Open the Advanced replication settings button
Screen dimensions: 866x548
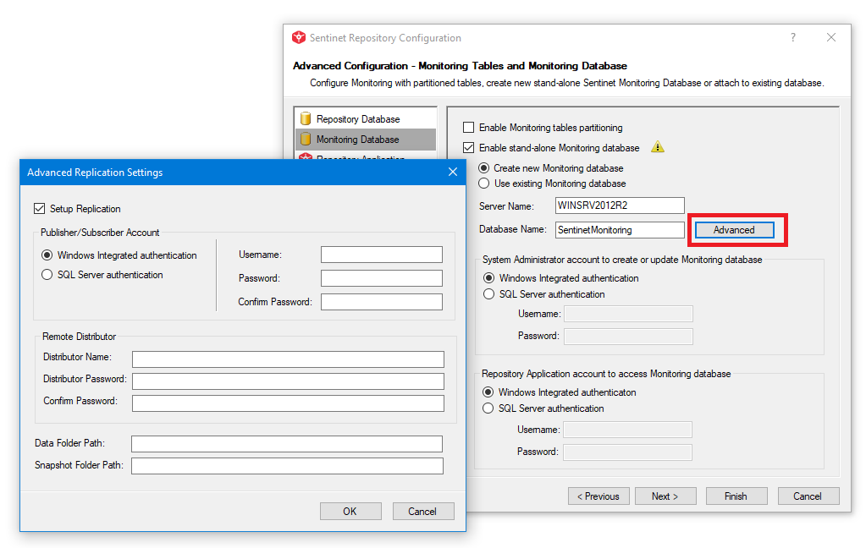(734, 230)
